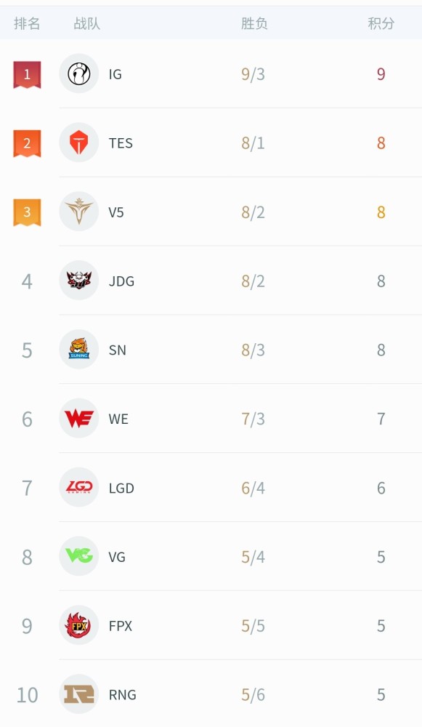
Task: Sort by the 胜负 column header
Action: (253, 23)
